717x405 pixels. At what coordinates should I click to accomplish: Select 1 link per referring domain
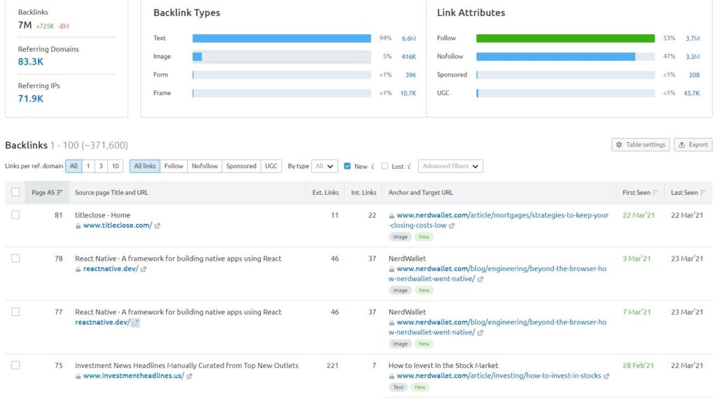(88, 166)
